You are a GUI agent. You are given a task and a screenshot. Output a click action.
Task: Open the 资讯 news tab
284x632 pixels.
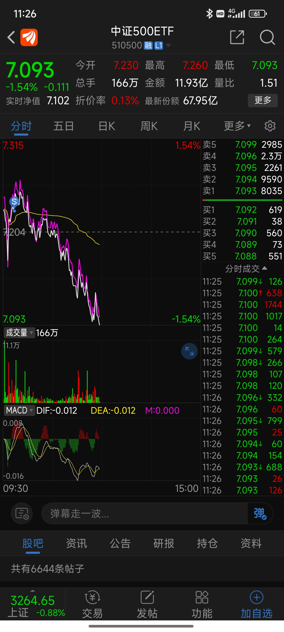click(77, 543)
